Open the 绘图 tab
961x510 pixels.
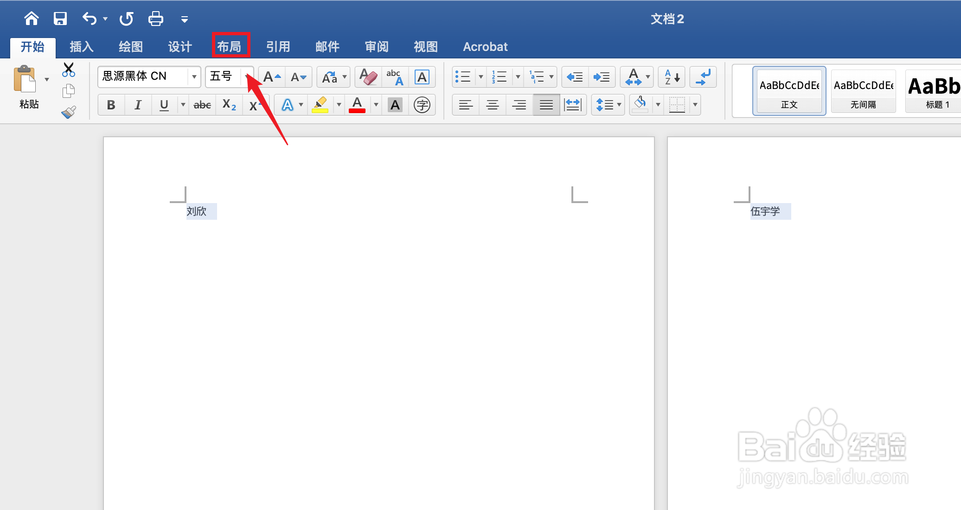pyautogui.click(x=131, y=47)
